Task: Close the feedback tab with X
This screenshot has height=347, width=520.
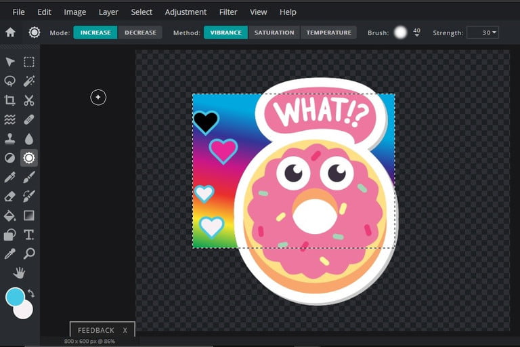Action: 125,330
